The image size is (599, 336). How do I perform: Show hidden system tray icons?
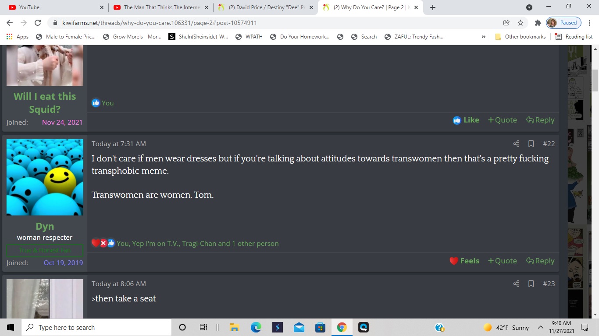coord(541,327)
